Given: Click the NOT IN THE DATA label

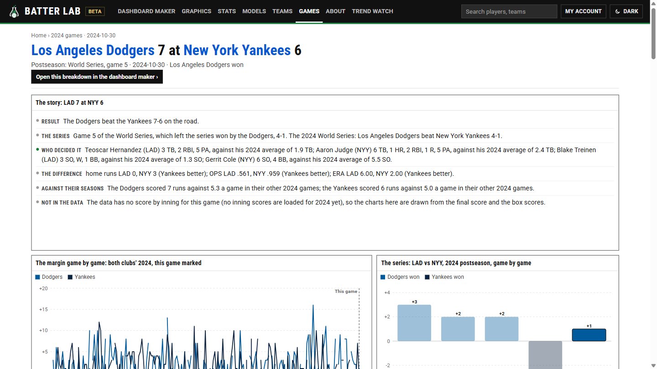Looking at the screenshot, I should pyautogui.click(x=63, y=203).
